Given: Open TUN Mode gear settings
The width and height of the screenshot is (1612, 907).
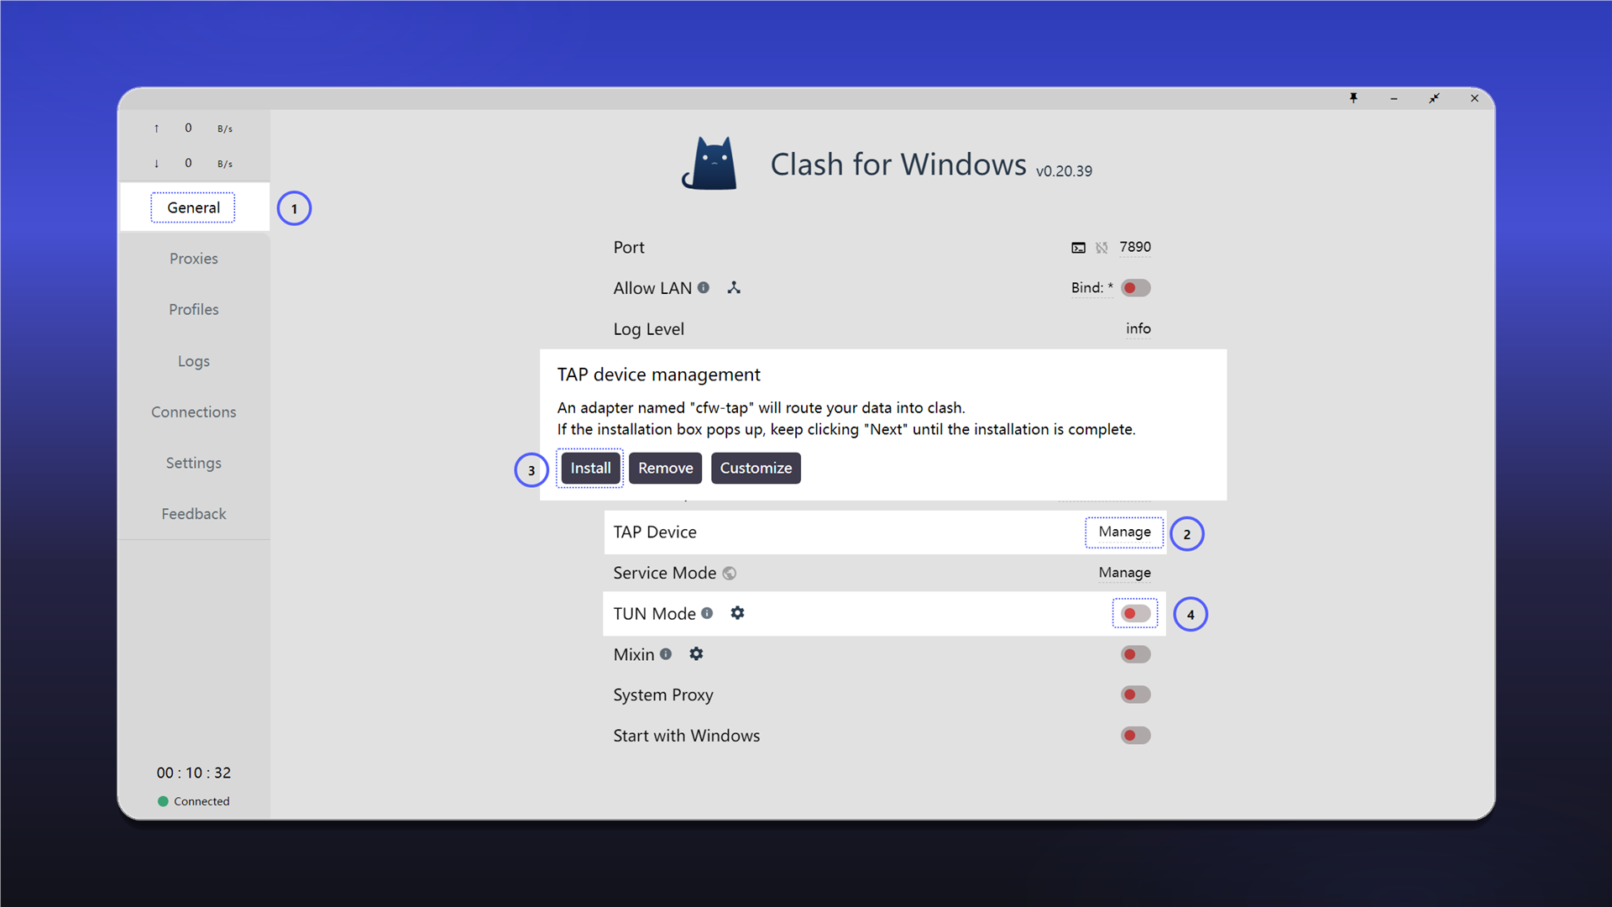Looking at the screenshot, I should click(737, 613).
